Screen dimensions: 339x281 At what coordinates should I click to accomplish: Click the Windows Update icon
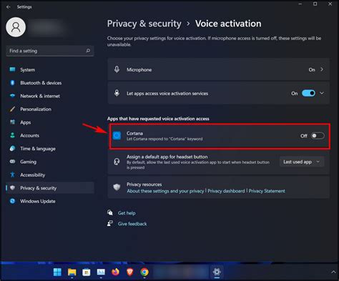point(12,201)
